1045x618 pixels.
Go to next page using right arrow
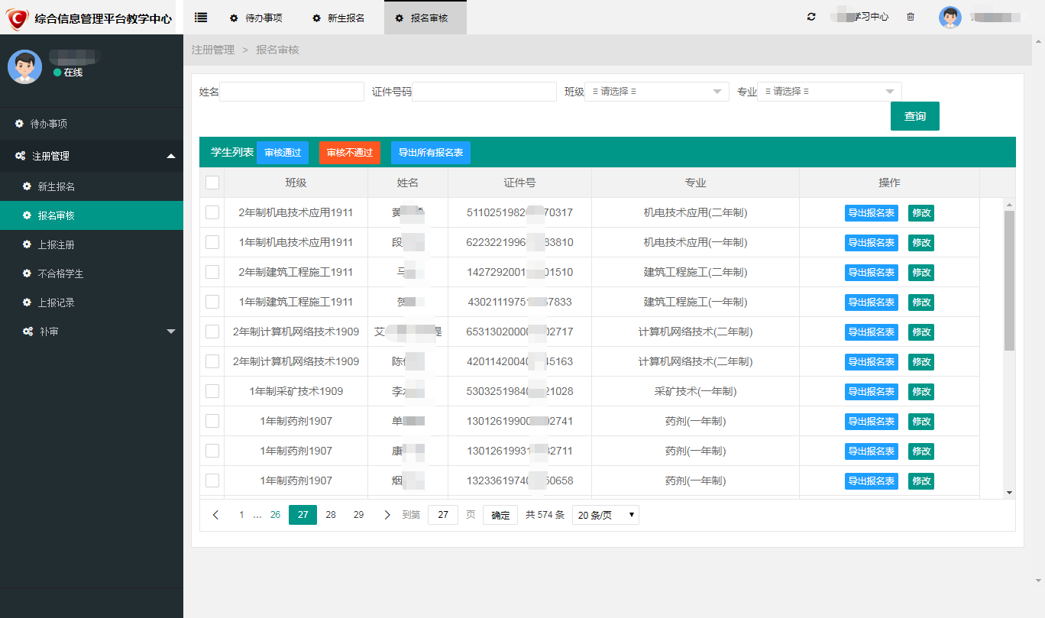pyautogui.click(x=387, y=515)
